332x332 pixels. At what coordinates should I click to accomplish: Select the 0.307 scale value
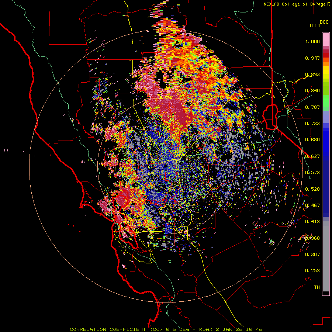pos(312,255)
